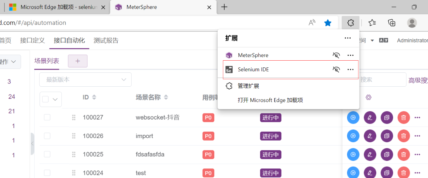This screenshot has height=178, width=428.
Task: Click the Read aloud icon in the address bar
Action: pos(312,23)
